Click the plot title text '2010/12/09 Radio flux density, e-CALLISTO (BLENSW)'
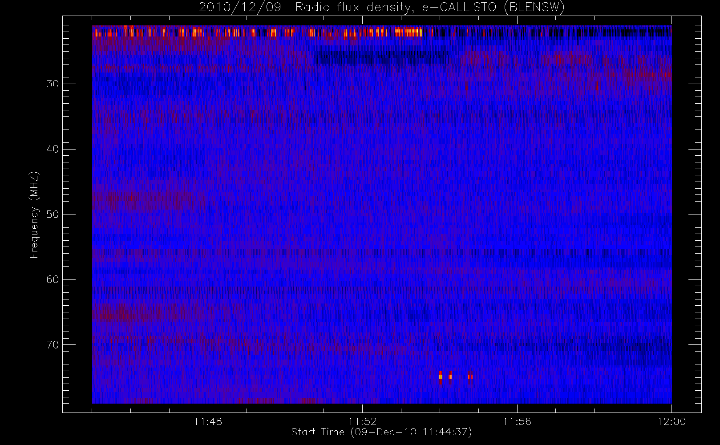Viewport: 720px width, 445px height. [382, 8]
